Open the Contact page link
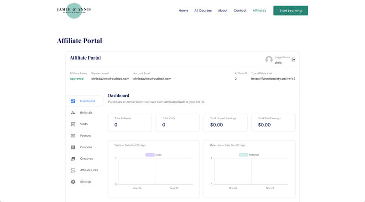365x202 pixels. tap(240, 10)
